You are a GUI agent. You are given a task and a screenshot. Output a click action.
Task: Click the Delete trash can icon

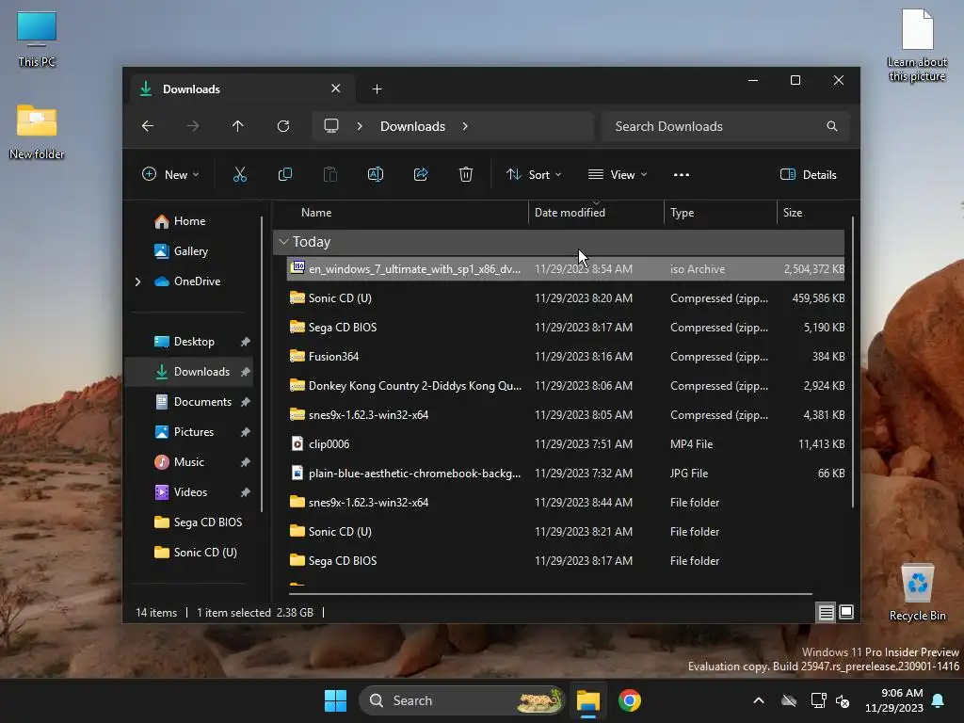[465, 174]
